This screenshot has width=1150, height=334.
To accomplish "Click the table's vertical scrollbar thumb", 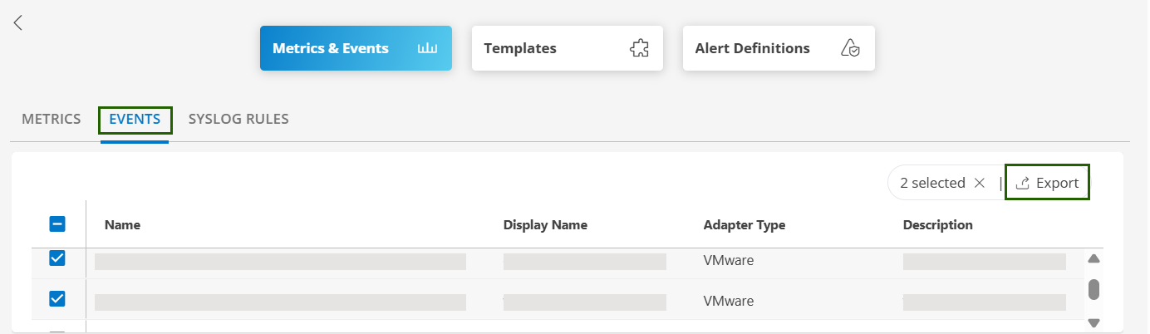I will (x=1093, y=289).
